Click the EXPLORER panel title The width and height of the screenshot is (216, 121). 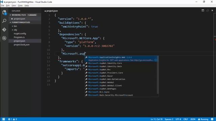16,11
